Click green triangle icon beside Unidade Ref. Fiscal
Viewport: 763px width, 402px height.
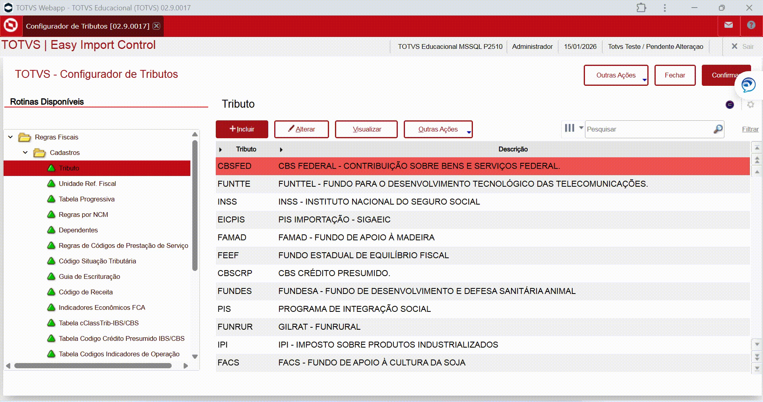tap(51, 184)
